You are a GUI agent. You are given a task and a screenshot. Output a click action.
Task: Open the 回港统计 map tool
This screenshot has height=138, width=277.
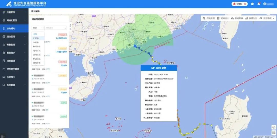(x=223, y=18)
